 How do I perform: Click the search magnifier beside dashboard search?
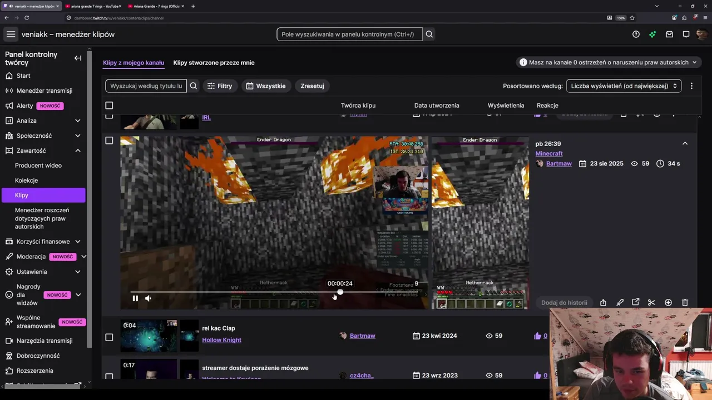pyautogui.click(x=429, y=34)
